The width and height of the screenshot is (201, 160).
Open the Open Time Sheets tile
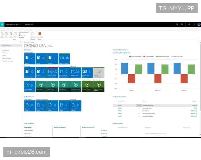coord(29,106)
